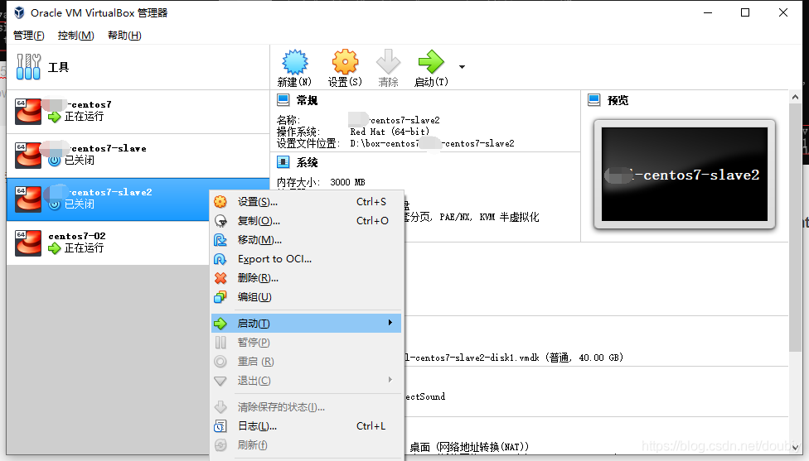Image resolution: width=809 pixels, height=461 pixels.
Task: Click the New (新建) VM toolbar icon
Action: (x=294, y=63)
